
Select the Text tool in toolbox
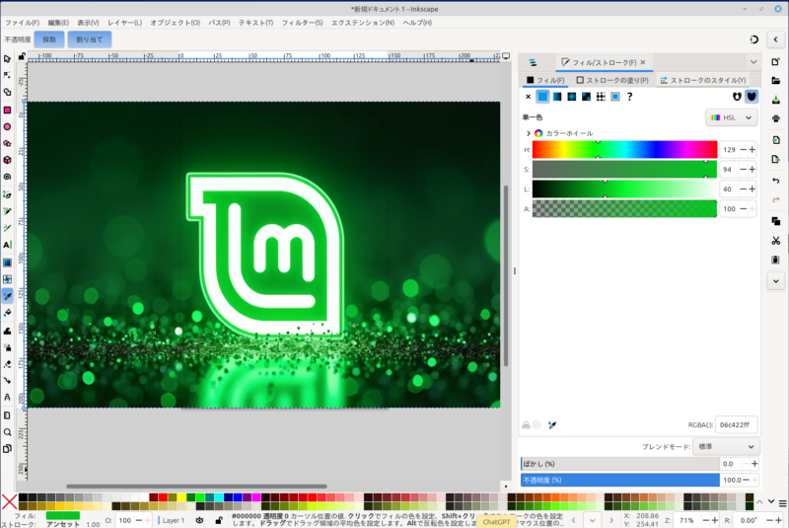click(7, 244)
